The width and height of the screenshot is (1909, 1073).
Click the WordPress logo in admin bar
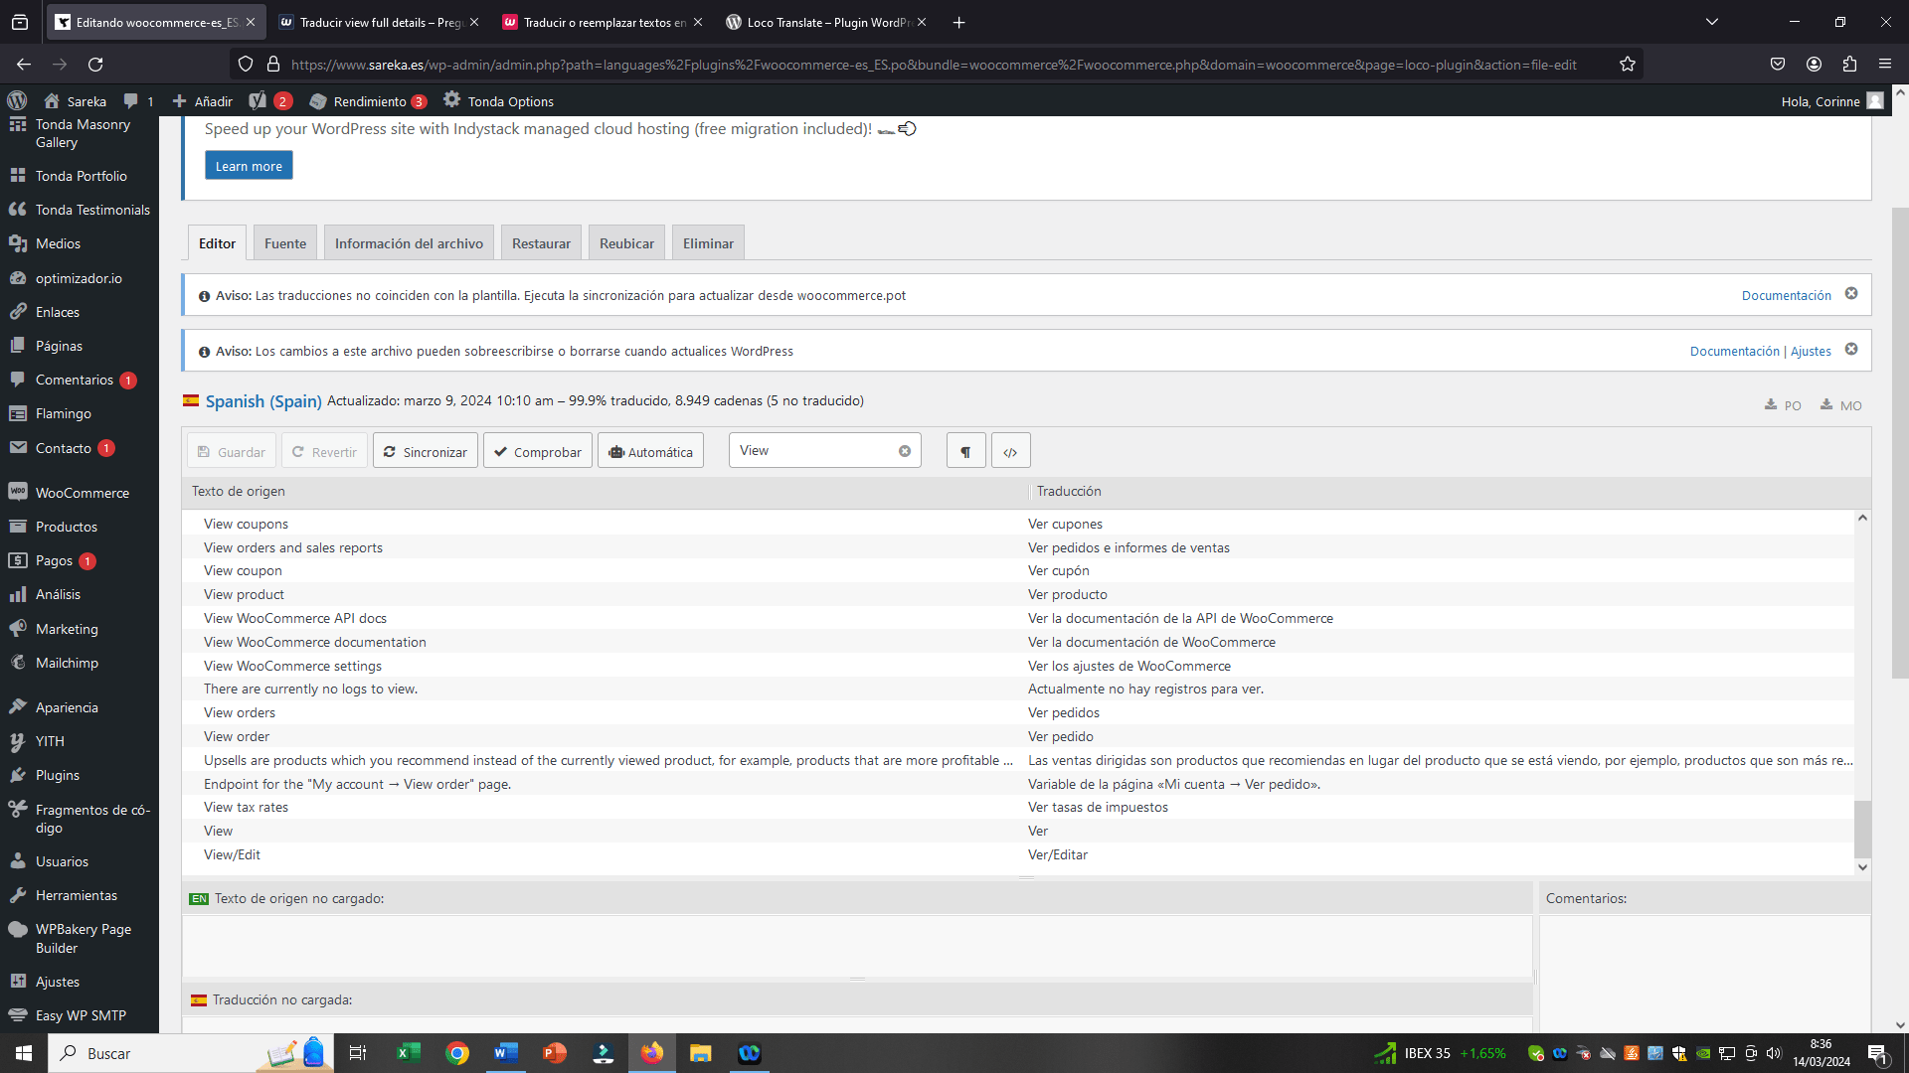pos(17,101)
